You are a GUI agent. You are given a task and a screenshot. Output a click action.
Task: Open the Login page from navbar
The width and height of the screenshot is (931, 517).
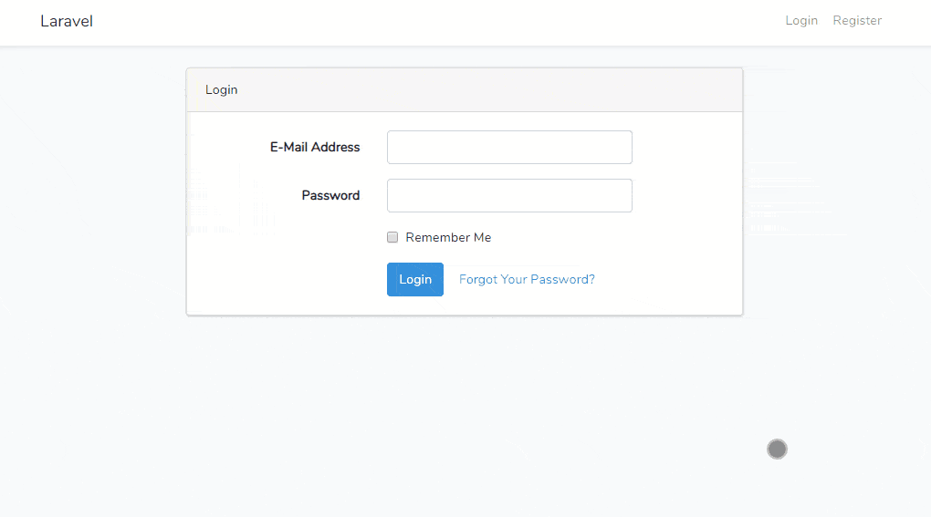click(x=801, y=21)
